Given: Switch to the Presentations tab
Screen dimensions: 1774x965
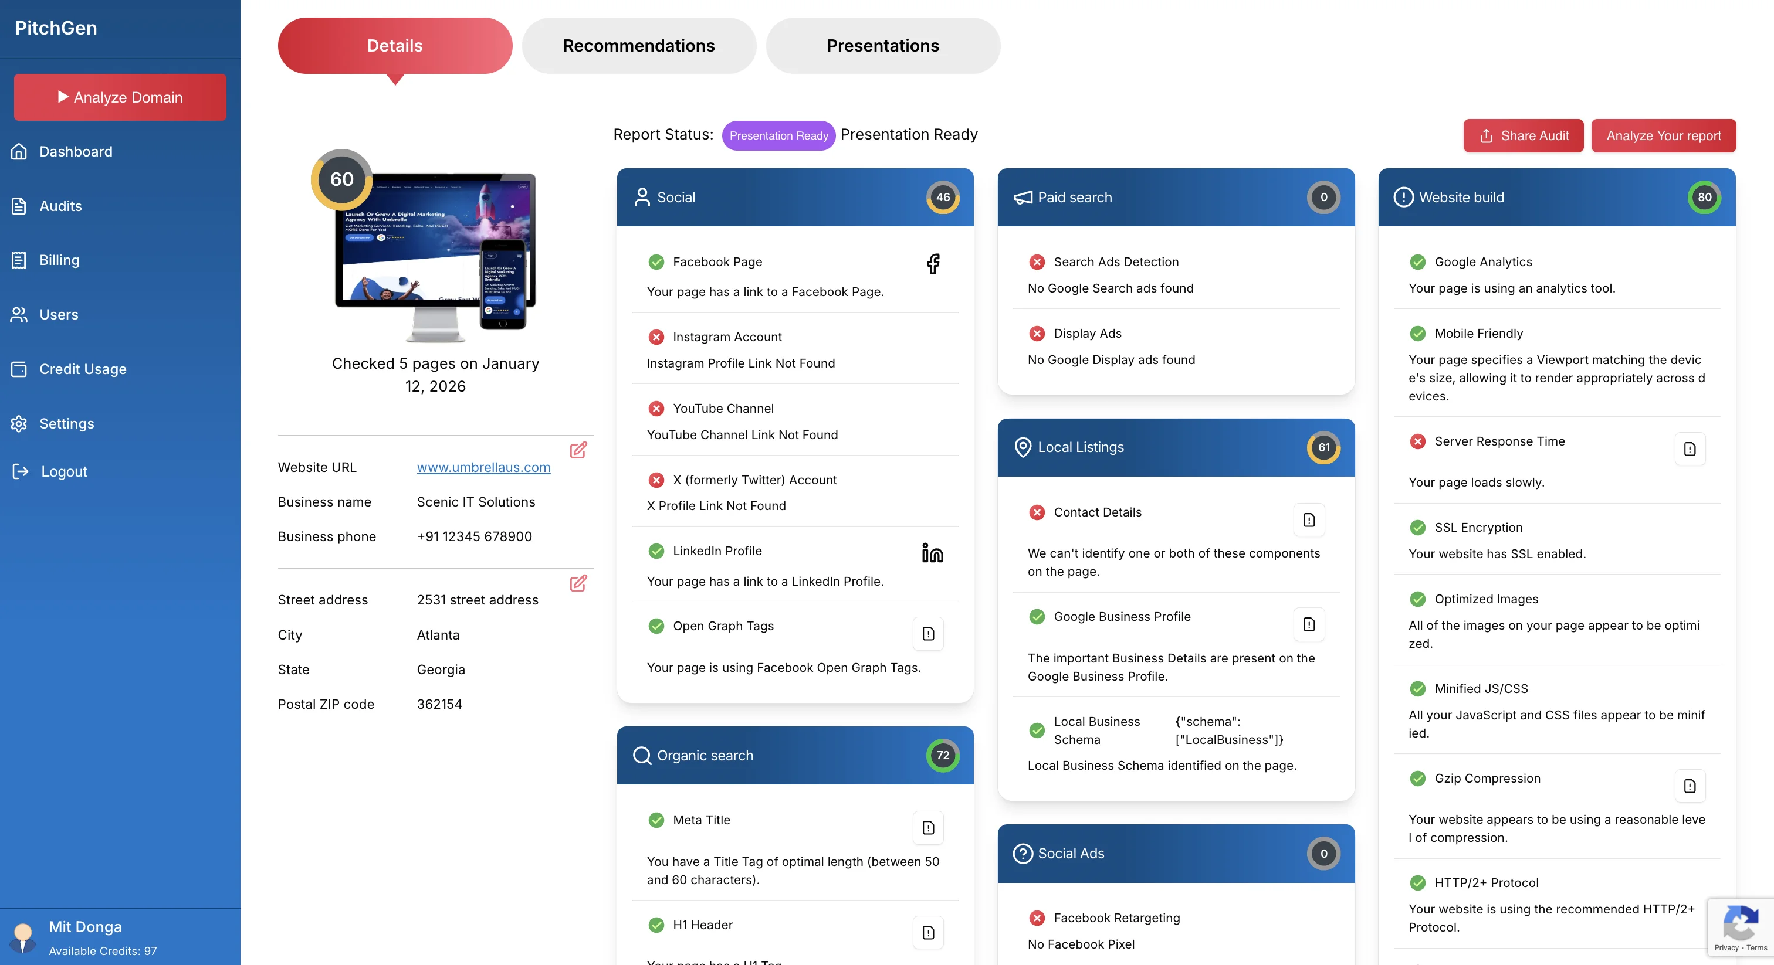Looking at the screenshot, I should pyautogui.click(x=882, y=45).
